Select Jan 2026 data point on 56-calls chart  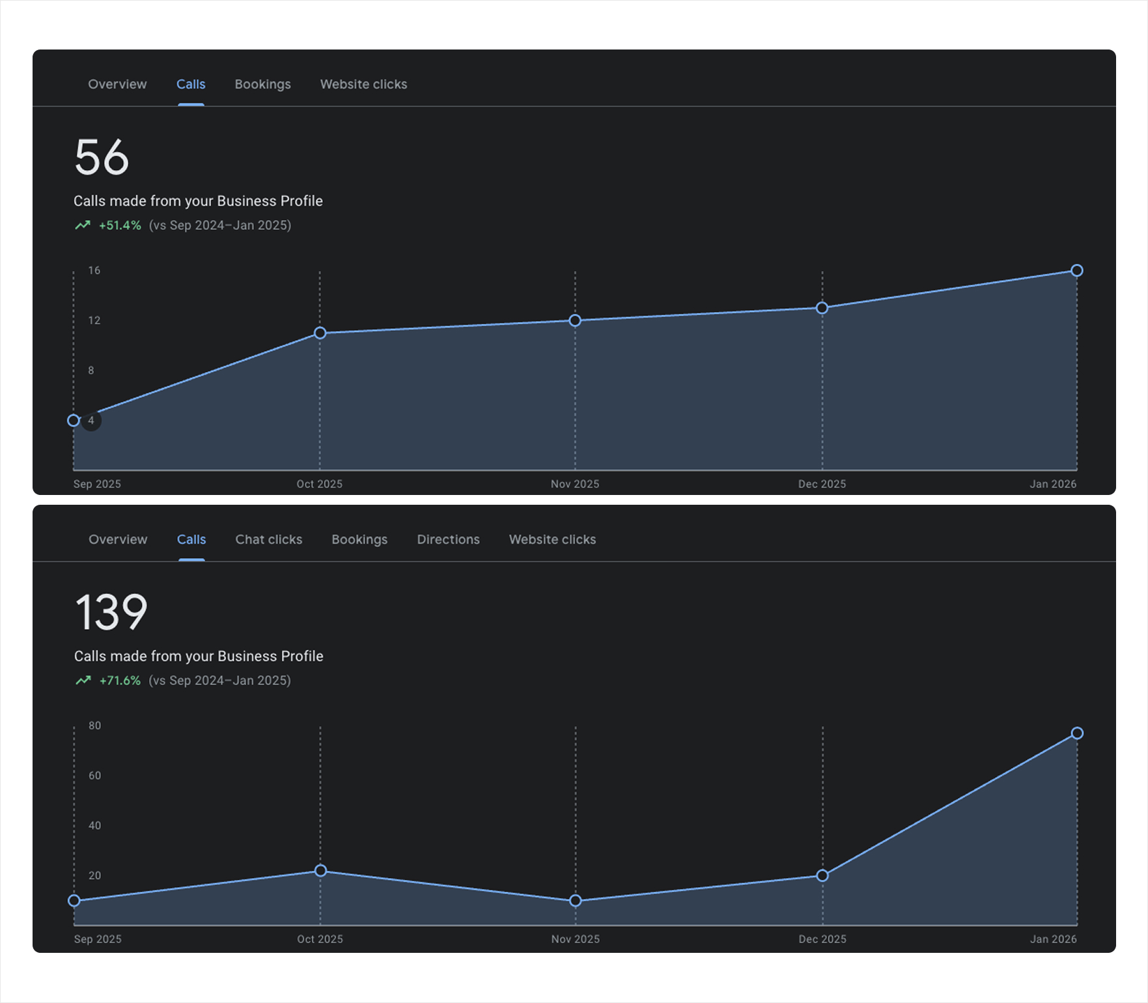pyautogui.click(x=1077, y=270)
